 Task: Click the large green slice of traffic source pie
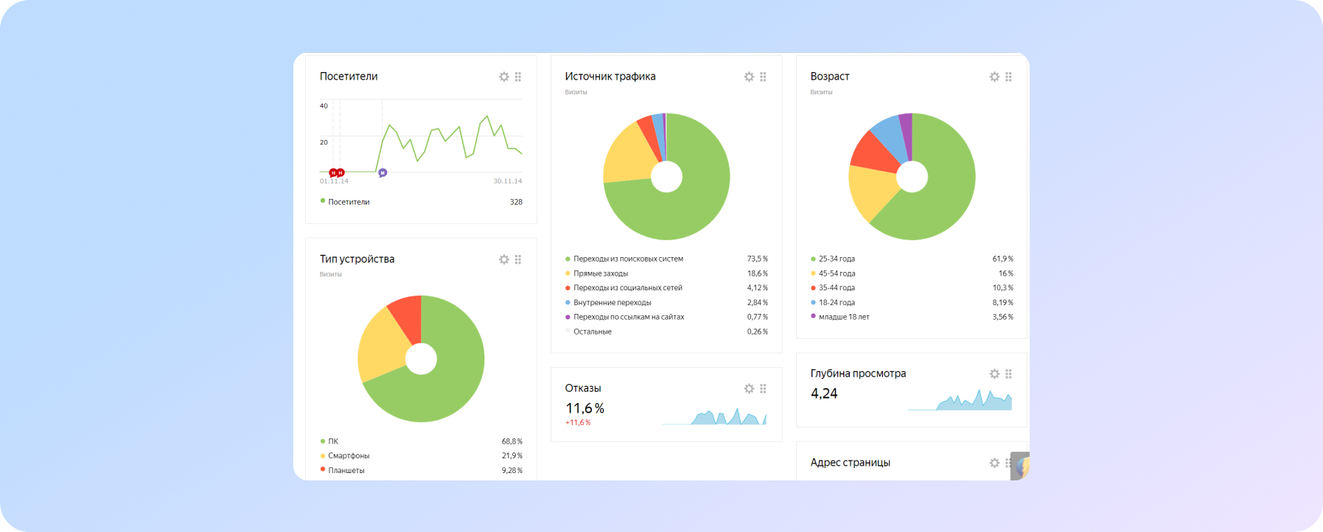(x=693, y=203)
